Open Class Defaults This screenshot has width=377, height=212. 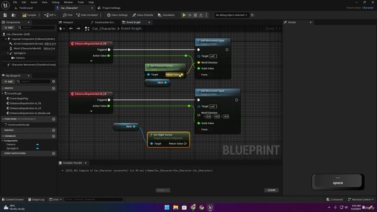(143, 15)
